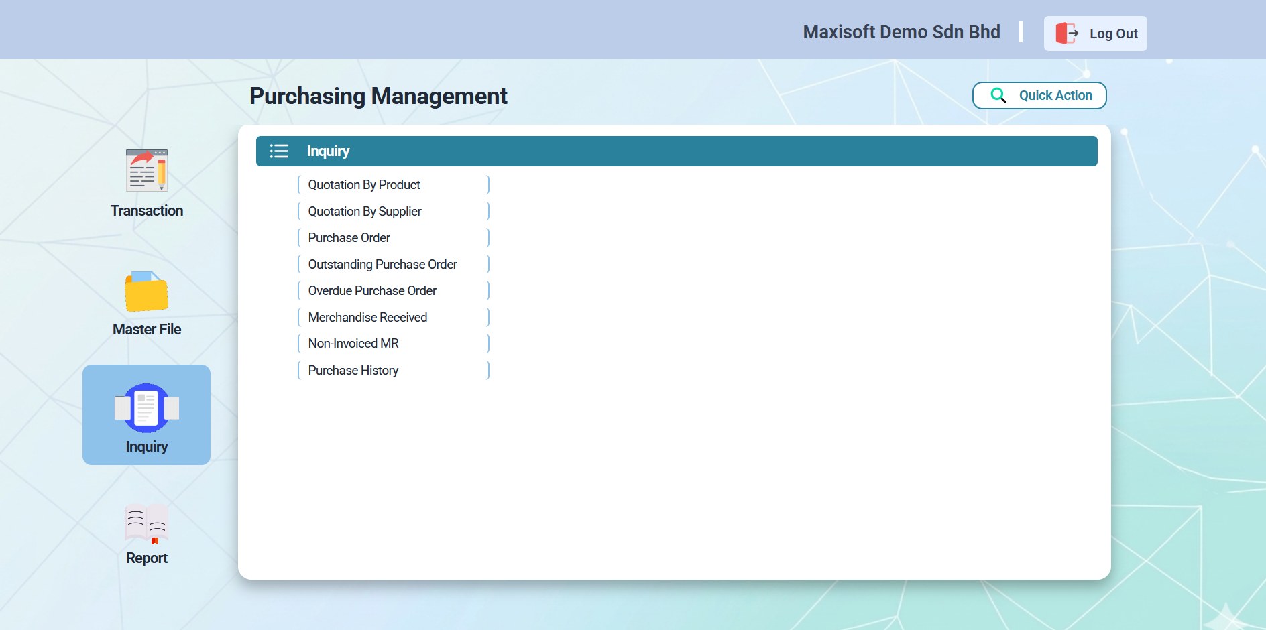Select Overdue Purchase Order

point(394,290)
